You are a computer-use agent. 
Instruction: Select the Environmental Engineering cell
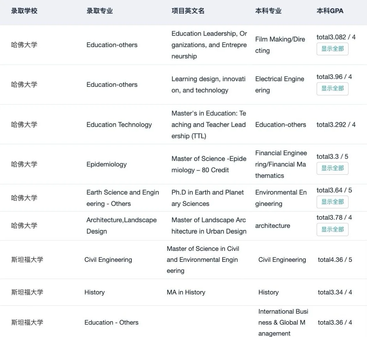pyautogui.click(x=281, y=198)
